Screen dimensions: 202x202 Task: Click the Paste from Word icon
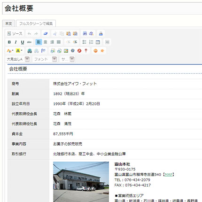(75, 33)
